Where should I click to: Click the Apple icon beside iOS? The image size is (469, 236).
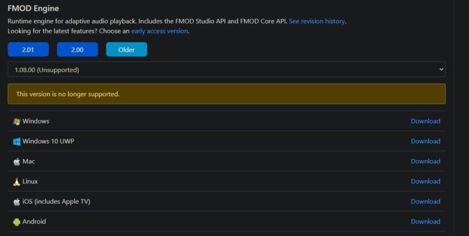coord(16,202)
